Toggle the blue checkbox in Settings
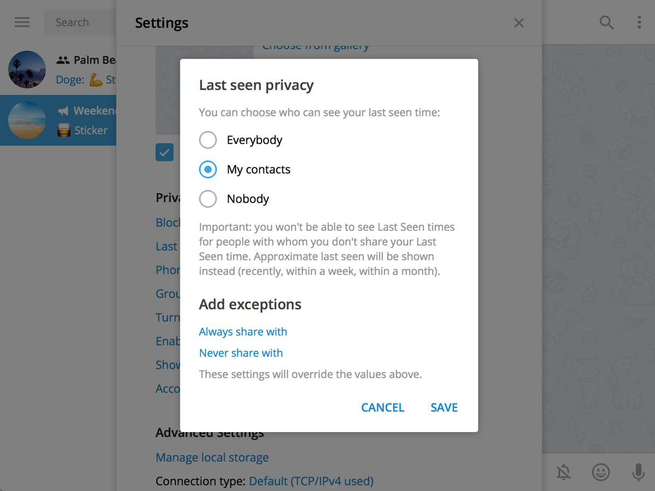This screenshot has width=655, height=491. [164, 153]
